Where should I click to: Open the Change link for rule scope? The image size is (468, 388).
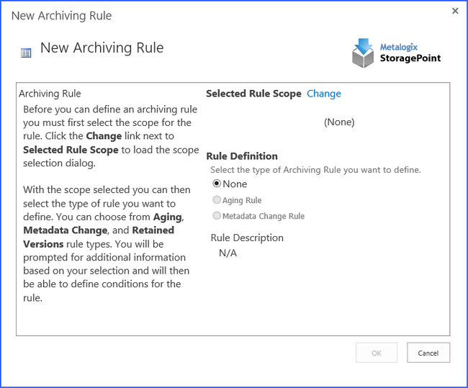click(x=324, y=94)
